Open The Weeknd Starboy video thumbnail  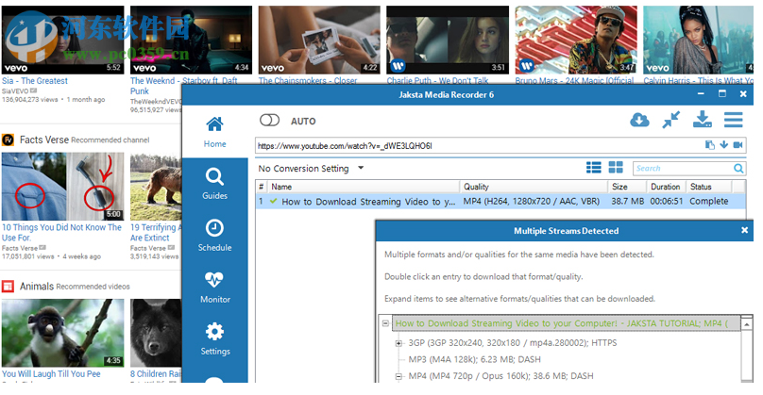192,40
